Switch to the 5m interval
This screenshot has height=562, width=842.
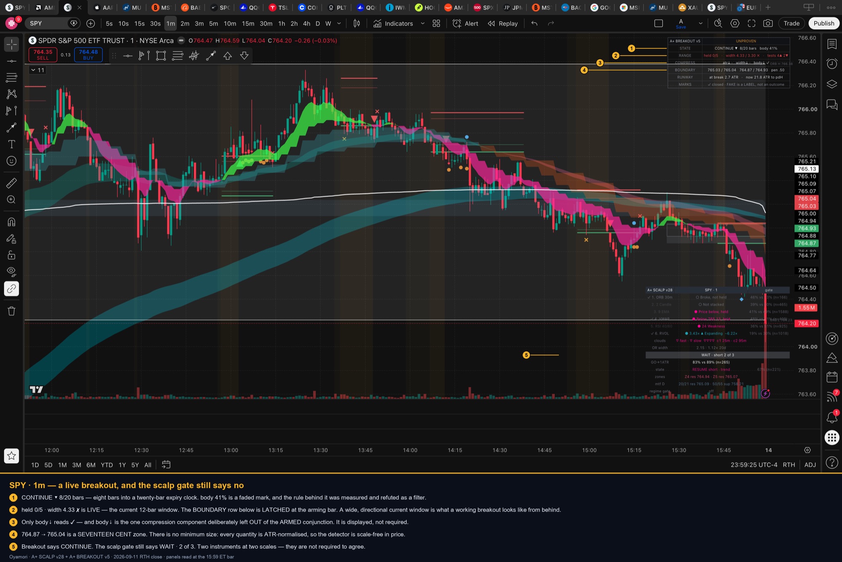(x=213, y=24)
